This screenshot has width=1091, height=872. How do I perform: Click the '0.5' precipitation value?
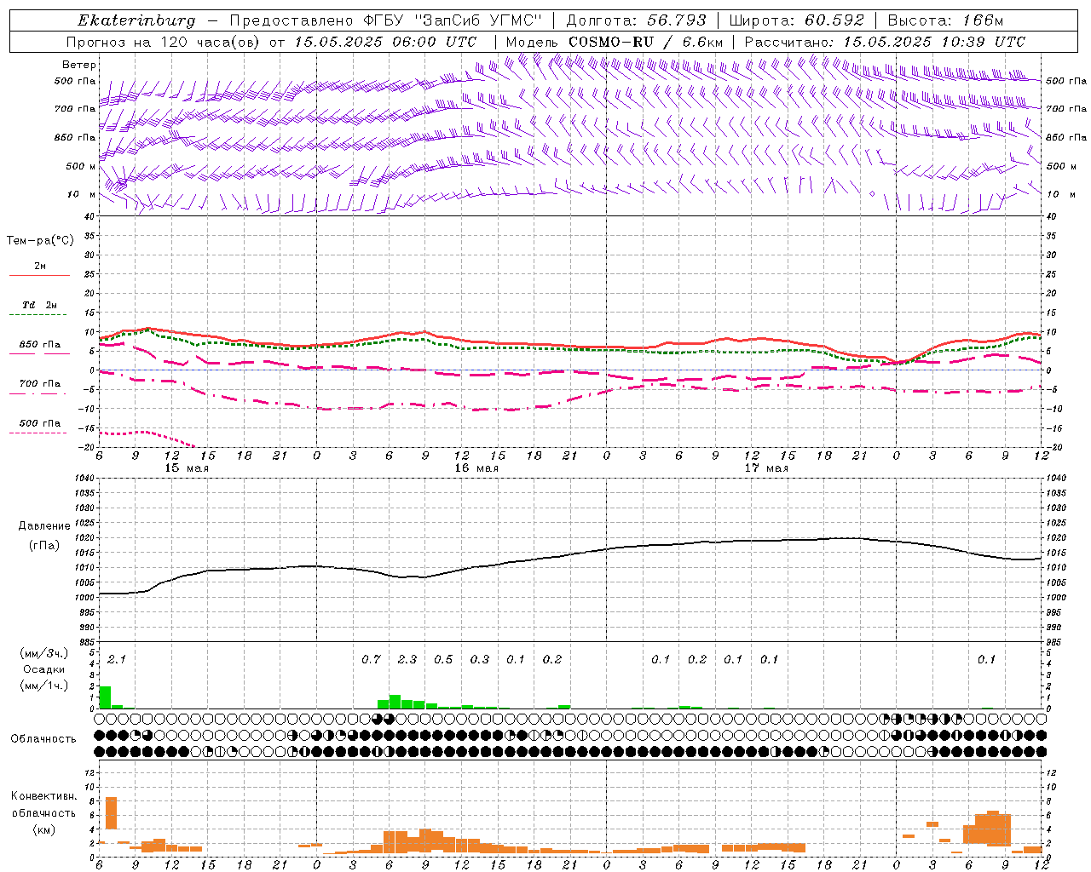click(x=443, y=659)
